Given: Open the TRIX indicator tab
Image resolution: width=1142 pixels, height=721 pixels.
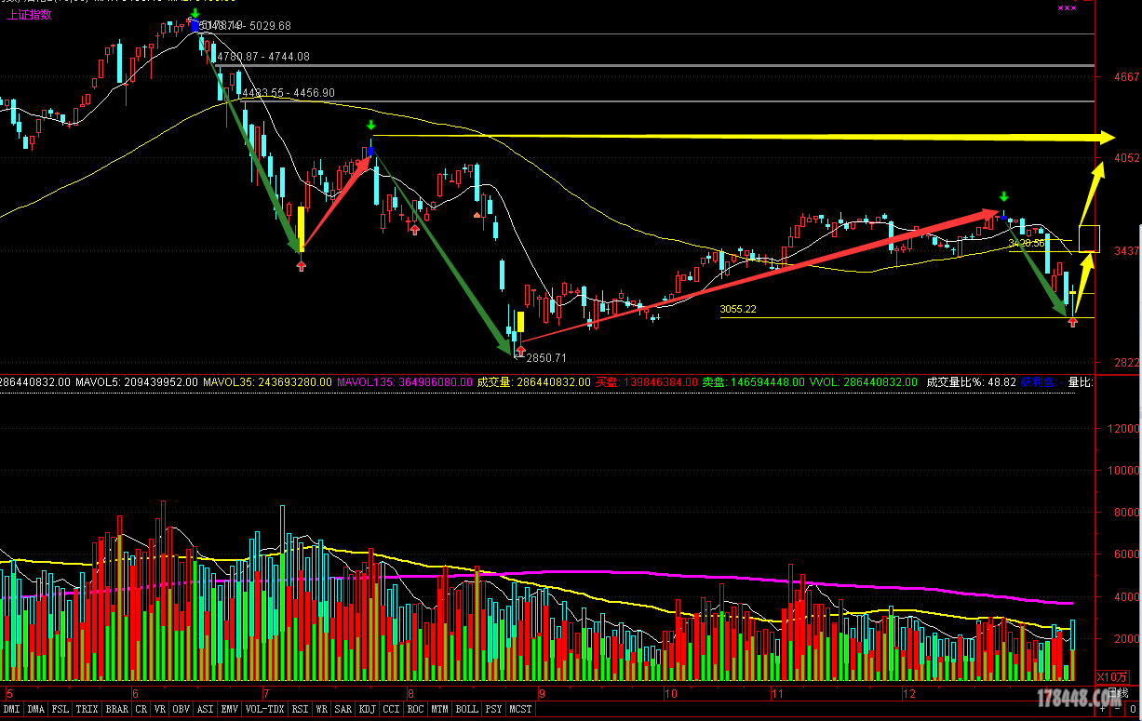Looking at the screenshot, I should point(87,709).
